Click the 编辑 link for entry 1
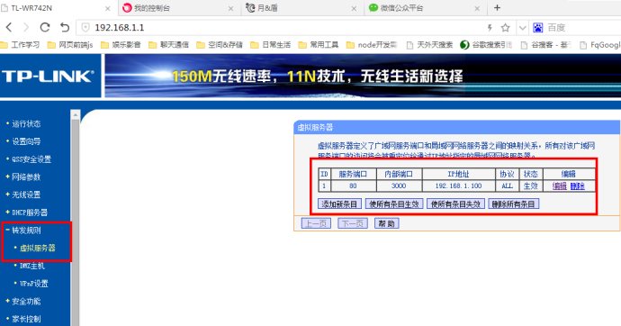Screen dimensions: 621x326 [560, 186]
